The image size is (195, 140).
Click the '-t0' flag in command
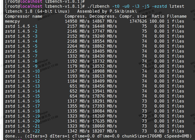[x=116, y=6]
